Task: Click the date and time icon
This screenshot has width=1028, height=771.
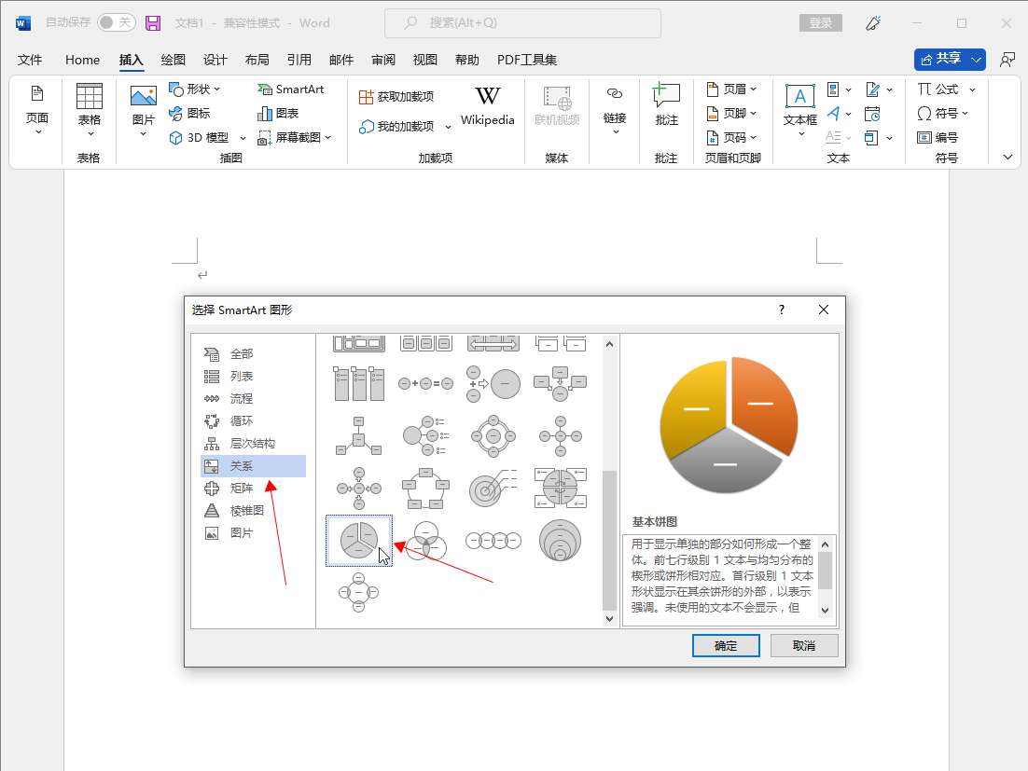Action: (872, 114)
